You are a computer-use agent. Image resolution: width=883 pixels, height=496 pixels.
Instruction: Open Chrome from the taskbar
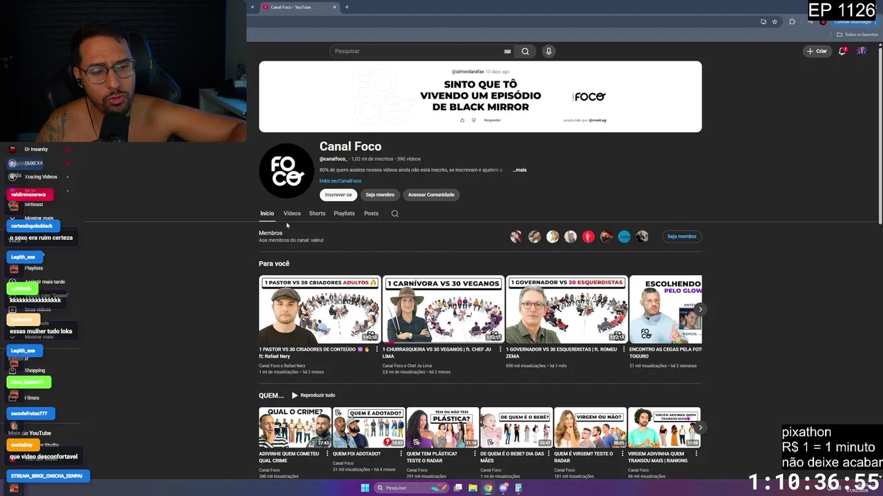[488, 488]
